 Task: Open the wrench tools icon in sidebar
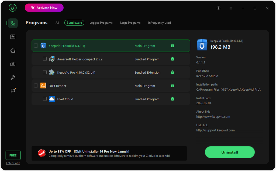pos(13,77)
